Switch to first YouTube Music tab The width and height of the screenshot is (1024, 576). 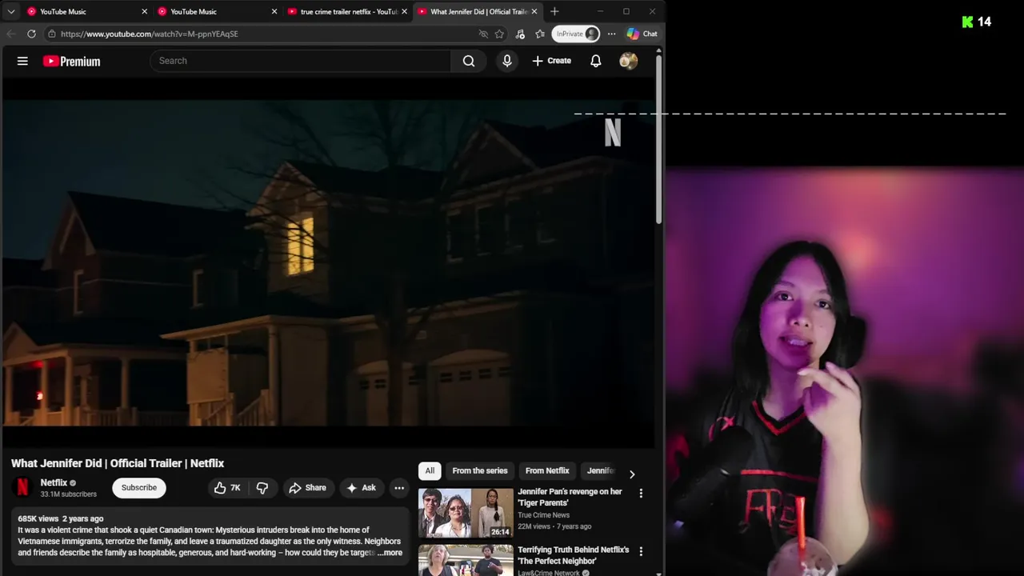(x=87, y=11)
